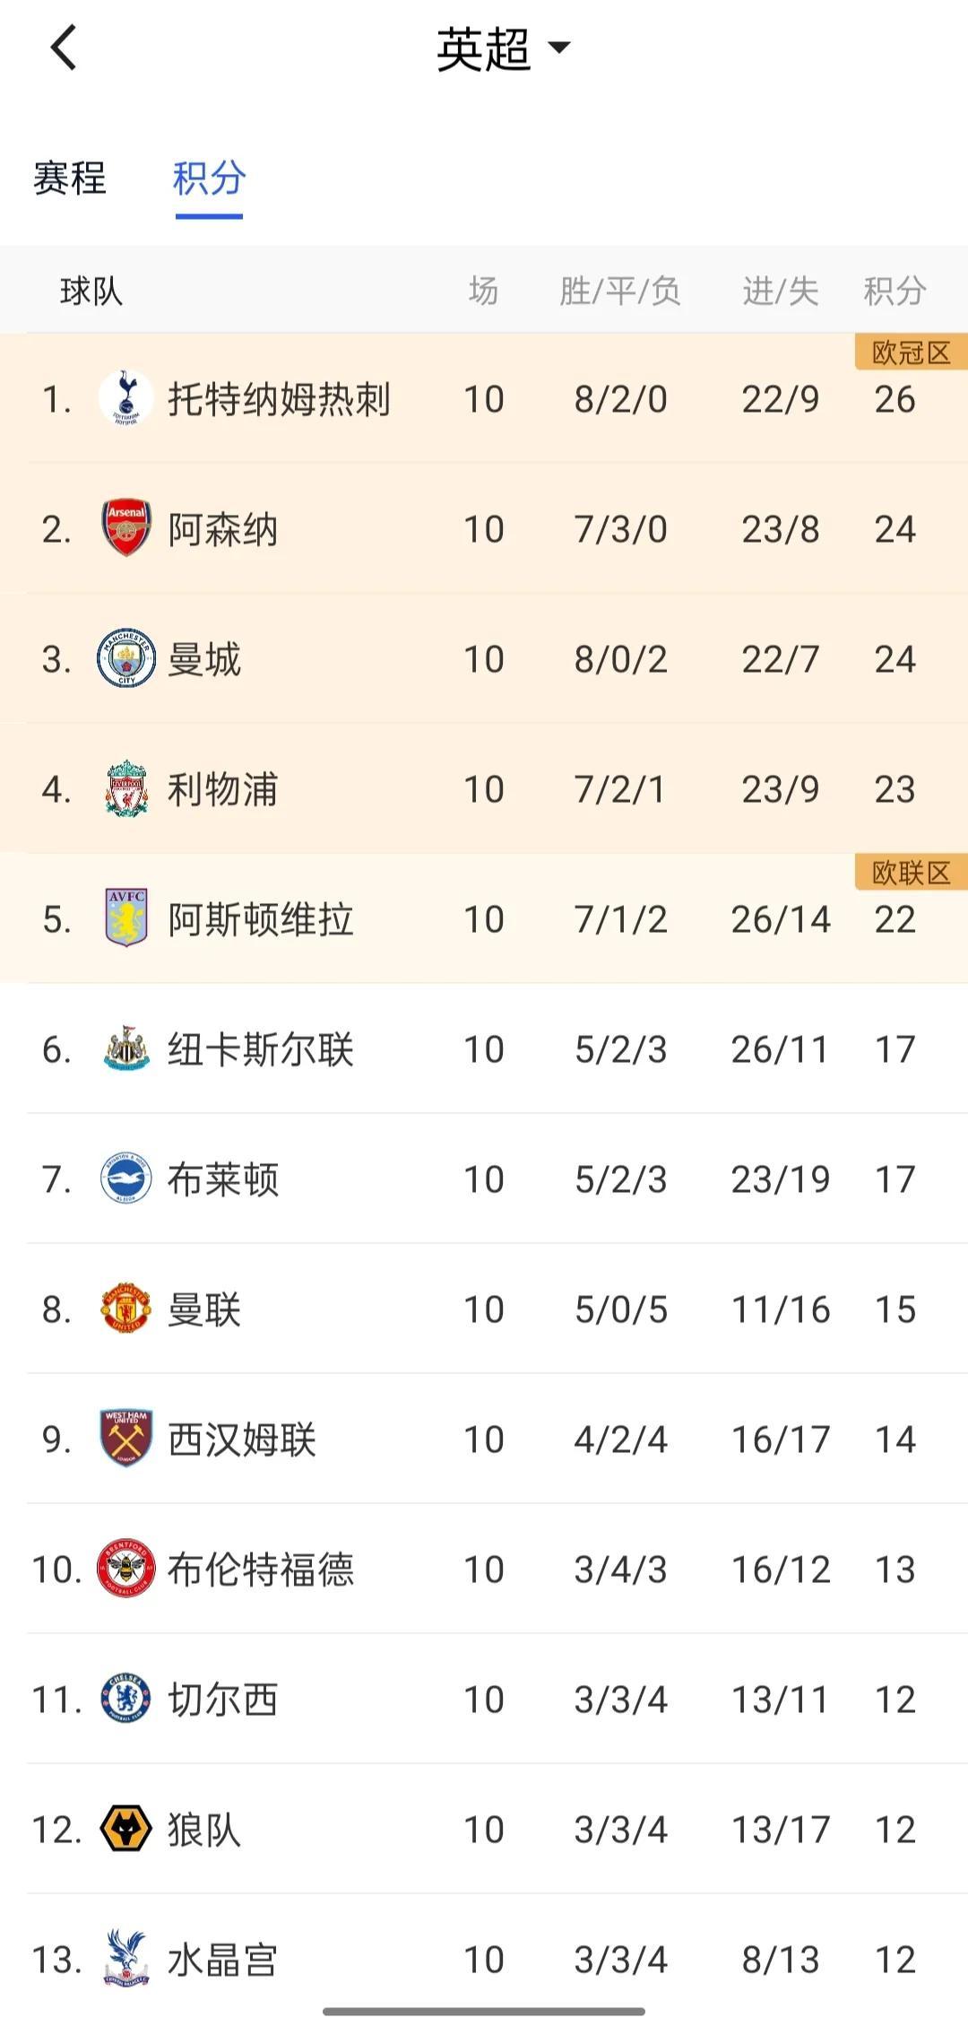Tap the 欧冠区 label tag
The height and width of the screenshot is (2035, 968).
[x=912, y=352]
